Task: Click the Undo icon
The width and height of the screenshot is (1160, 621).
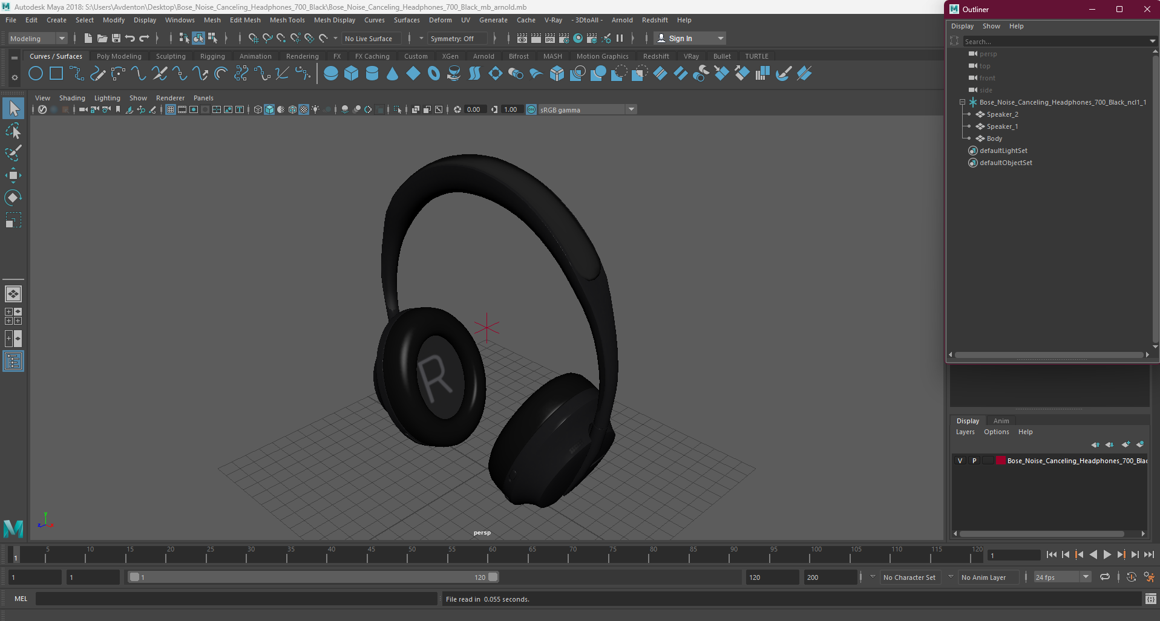Action: click(x=129, y=38)
